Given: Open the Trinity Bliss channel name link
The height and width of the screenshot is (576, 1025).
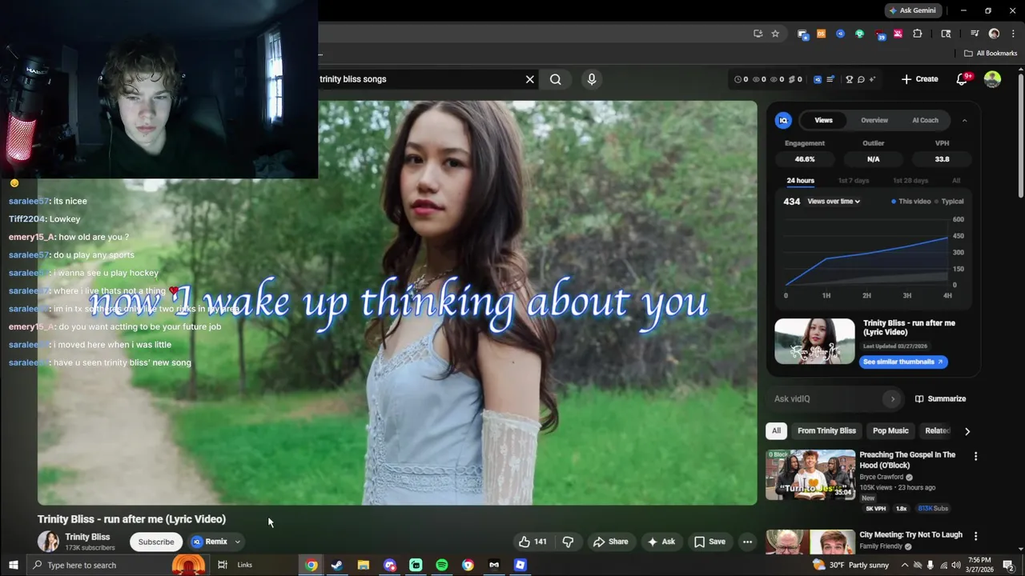Looking at the screenshot, I should (87, 537).
